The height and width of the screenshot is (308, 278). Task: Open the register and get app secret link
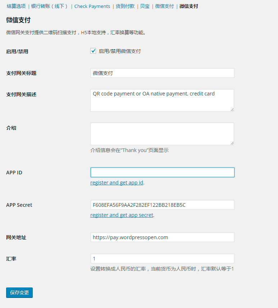(x=122, y=215)
